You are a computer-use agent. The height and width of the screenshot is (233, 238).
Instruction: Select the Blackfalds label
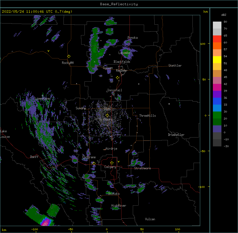pos(122,62)
